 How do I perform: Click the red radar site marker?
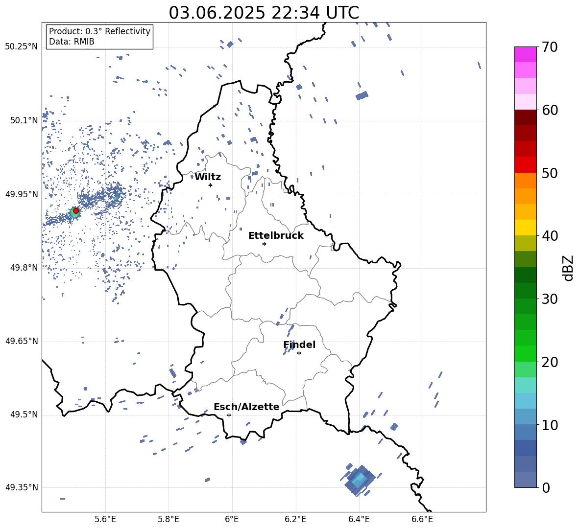(x=76, y=210)
